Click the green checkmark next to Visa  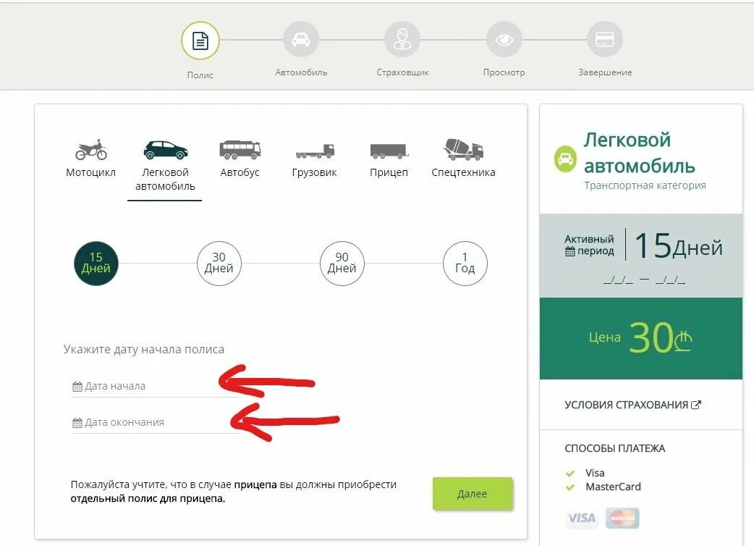pyautogui.click(x=570, y=474)
